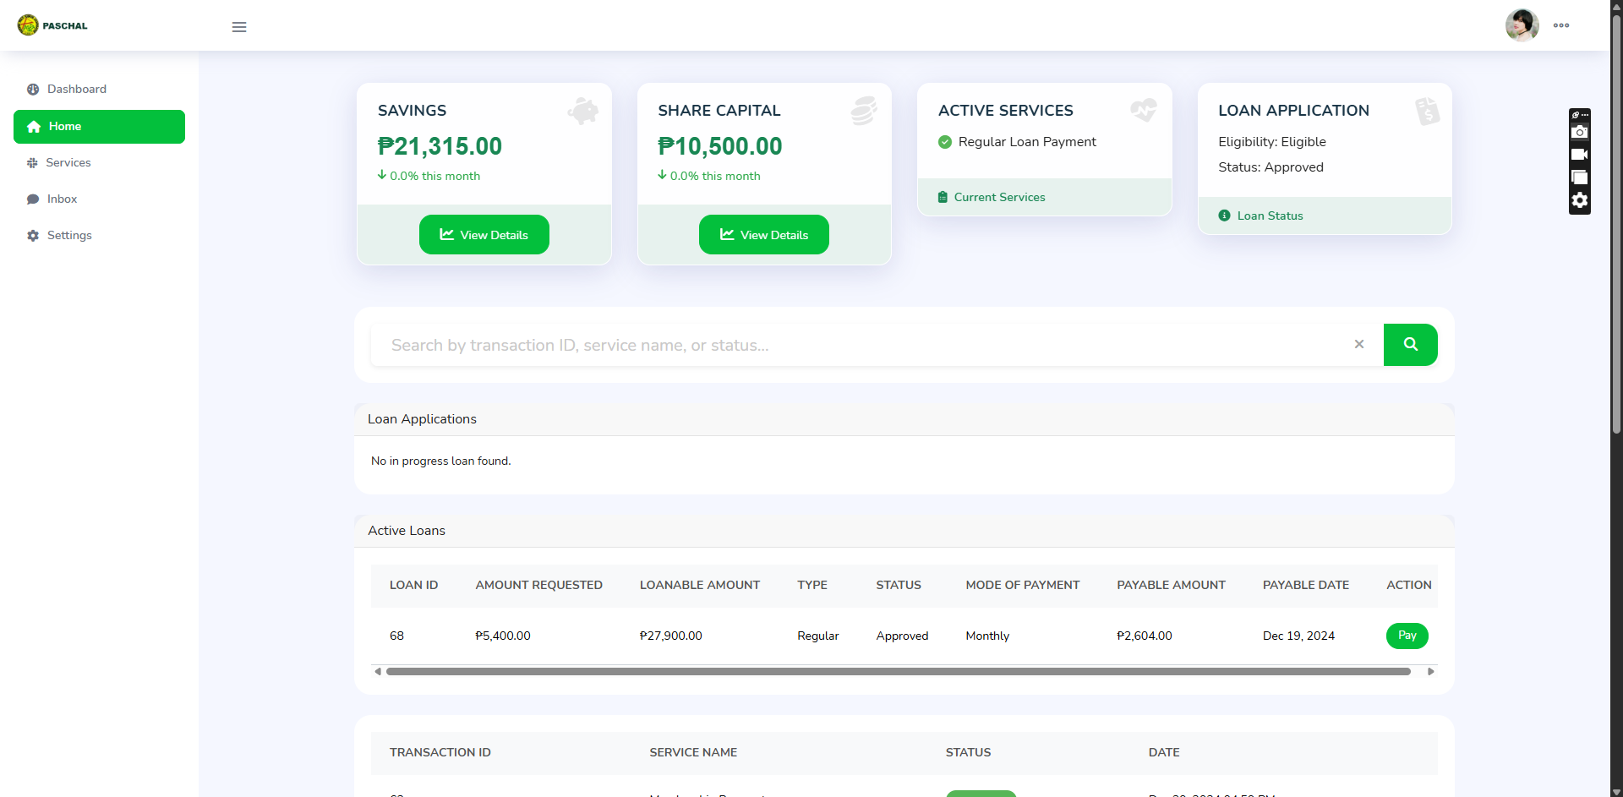Click the Active Loans section header
The height and width of the screenshot is (797, 1623).
(x=904, y=531)
